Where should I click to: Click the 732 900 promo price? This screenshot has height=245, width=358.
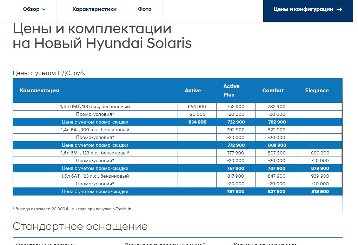tap(236, 122)
